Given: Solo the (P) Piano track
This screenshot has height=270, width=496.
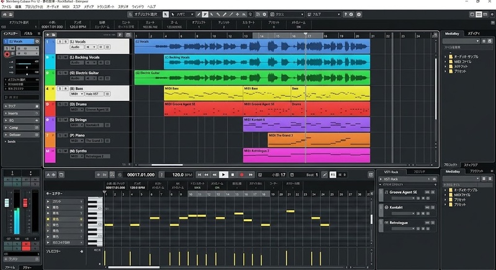Looking at the screenshot, I should 60,136.
